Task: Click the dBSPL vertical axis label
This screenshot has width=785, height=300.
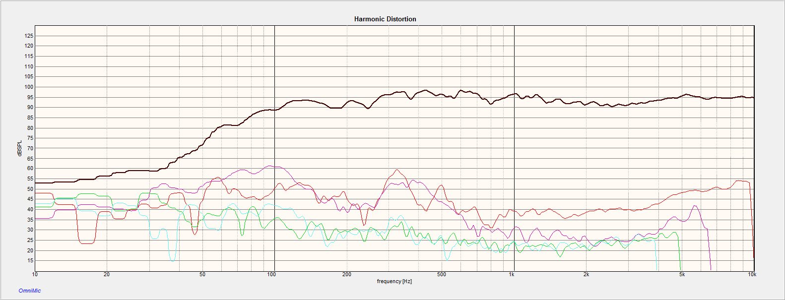Action: point(19,149)
